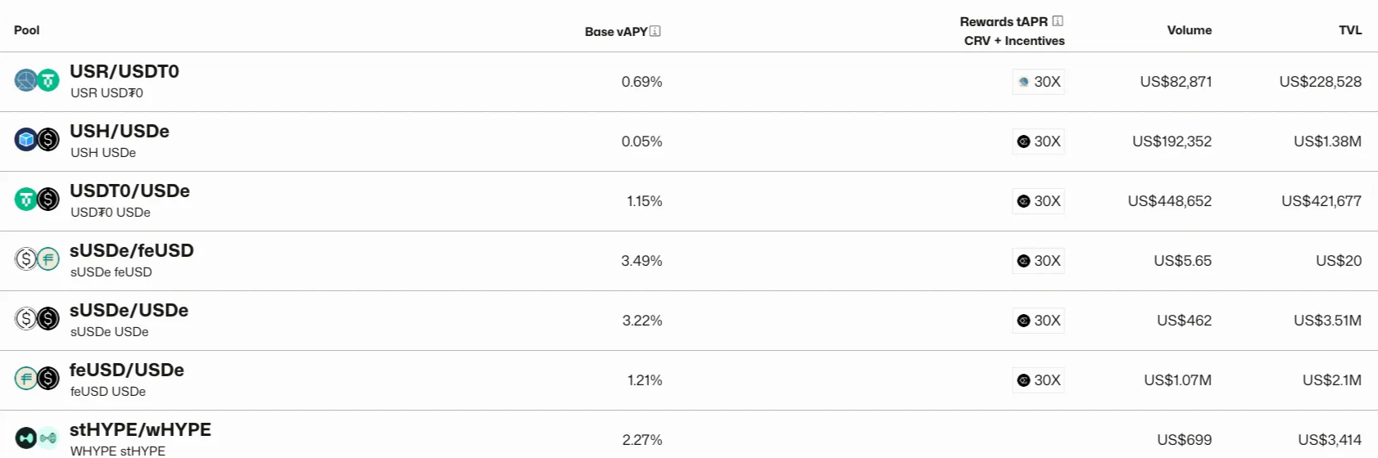Click the Base vAPY info icon
Image resolution: width=1378 pixels, height=458 pixels.
655,31
